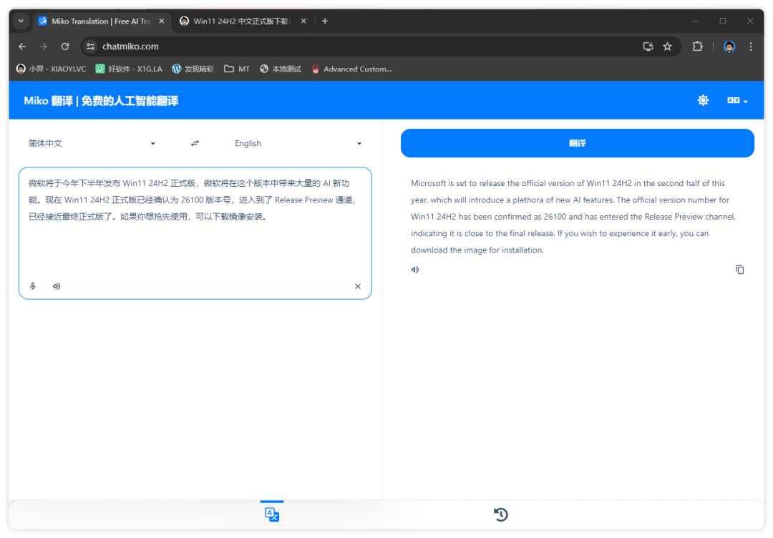Clear the source text with X icon
773x538 pixels.
click(x=358, y=286)
